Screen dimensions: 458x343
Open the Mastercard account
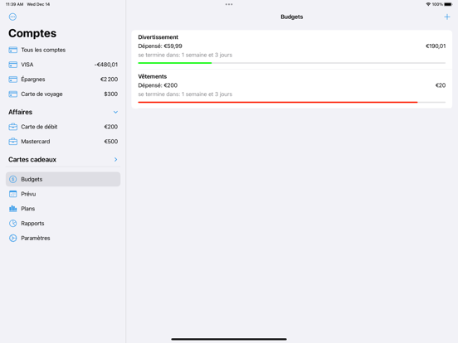coord(63,142)
